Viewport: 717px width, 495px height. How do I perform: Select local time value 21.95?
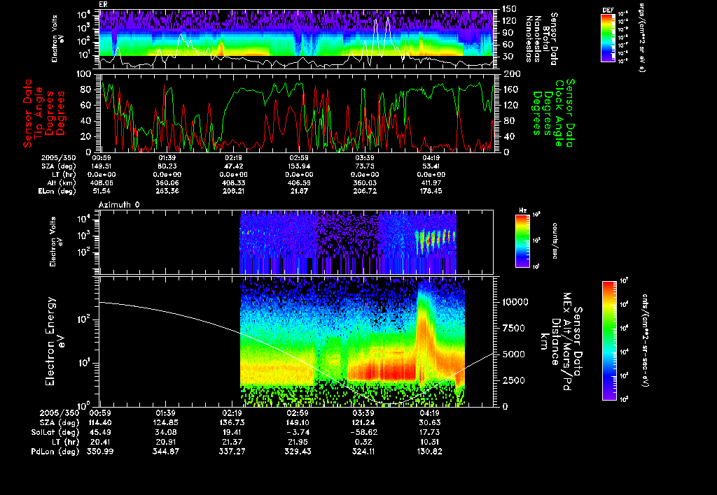pyautogui.click(x=298, y=442)
